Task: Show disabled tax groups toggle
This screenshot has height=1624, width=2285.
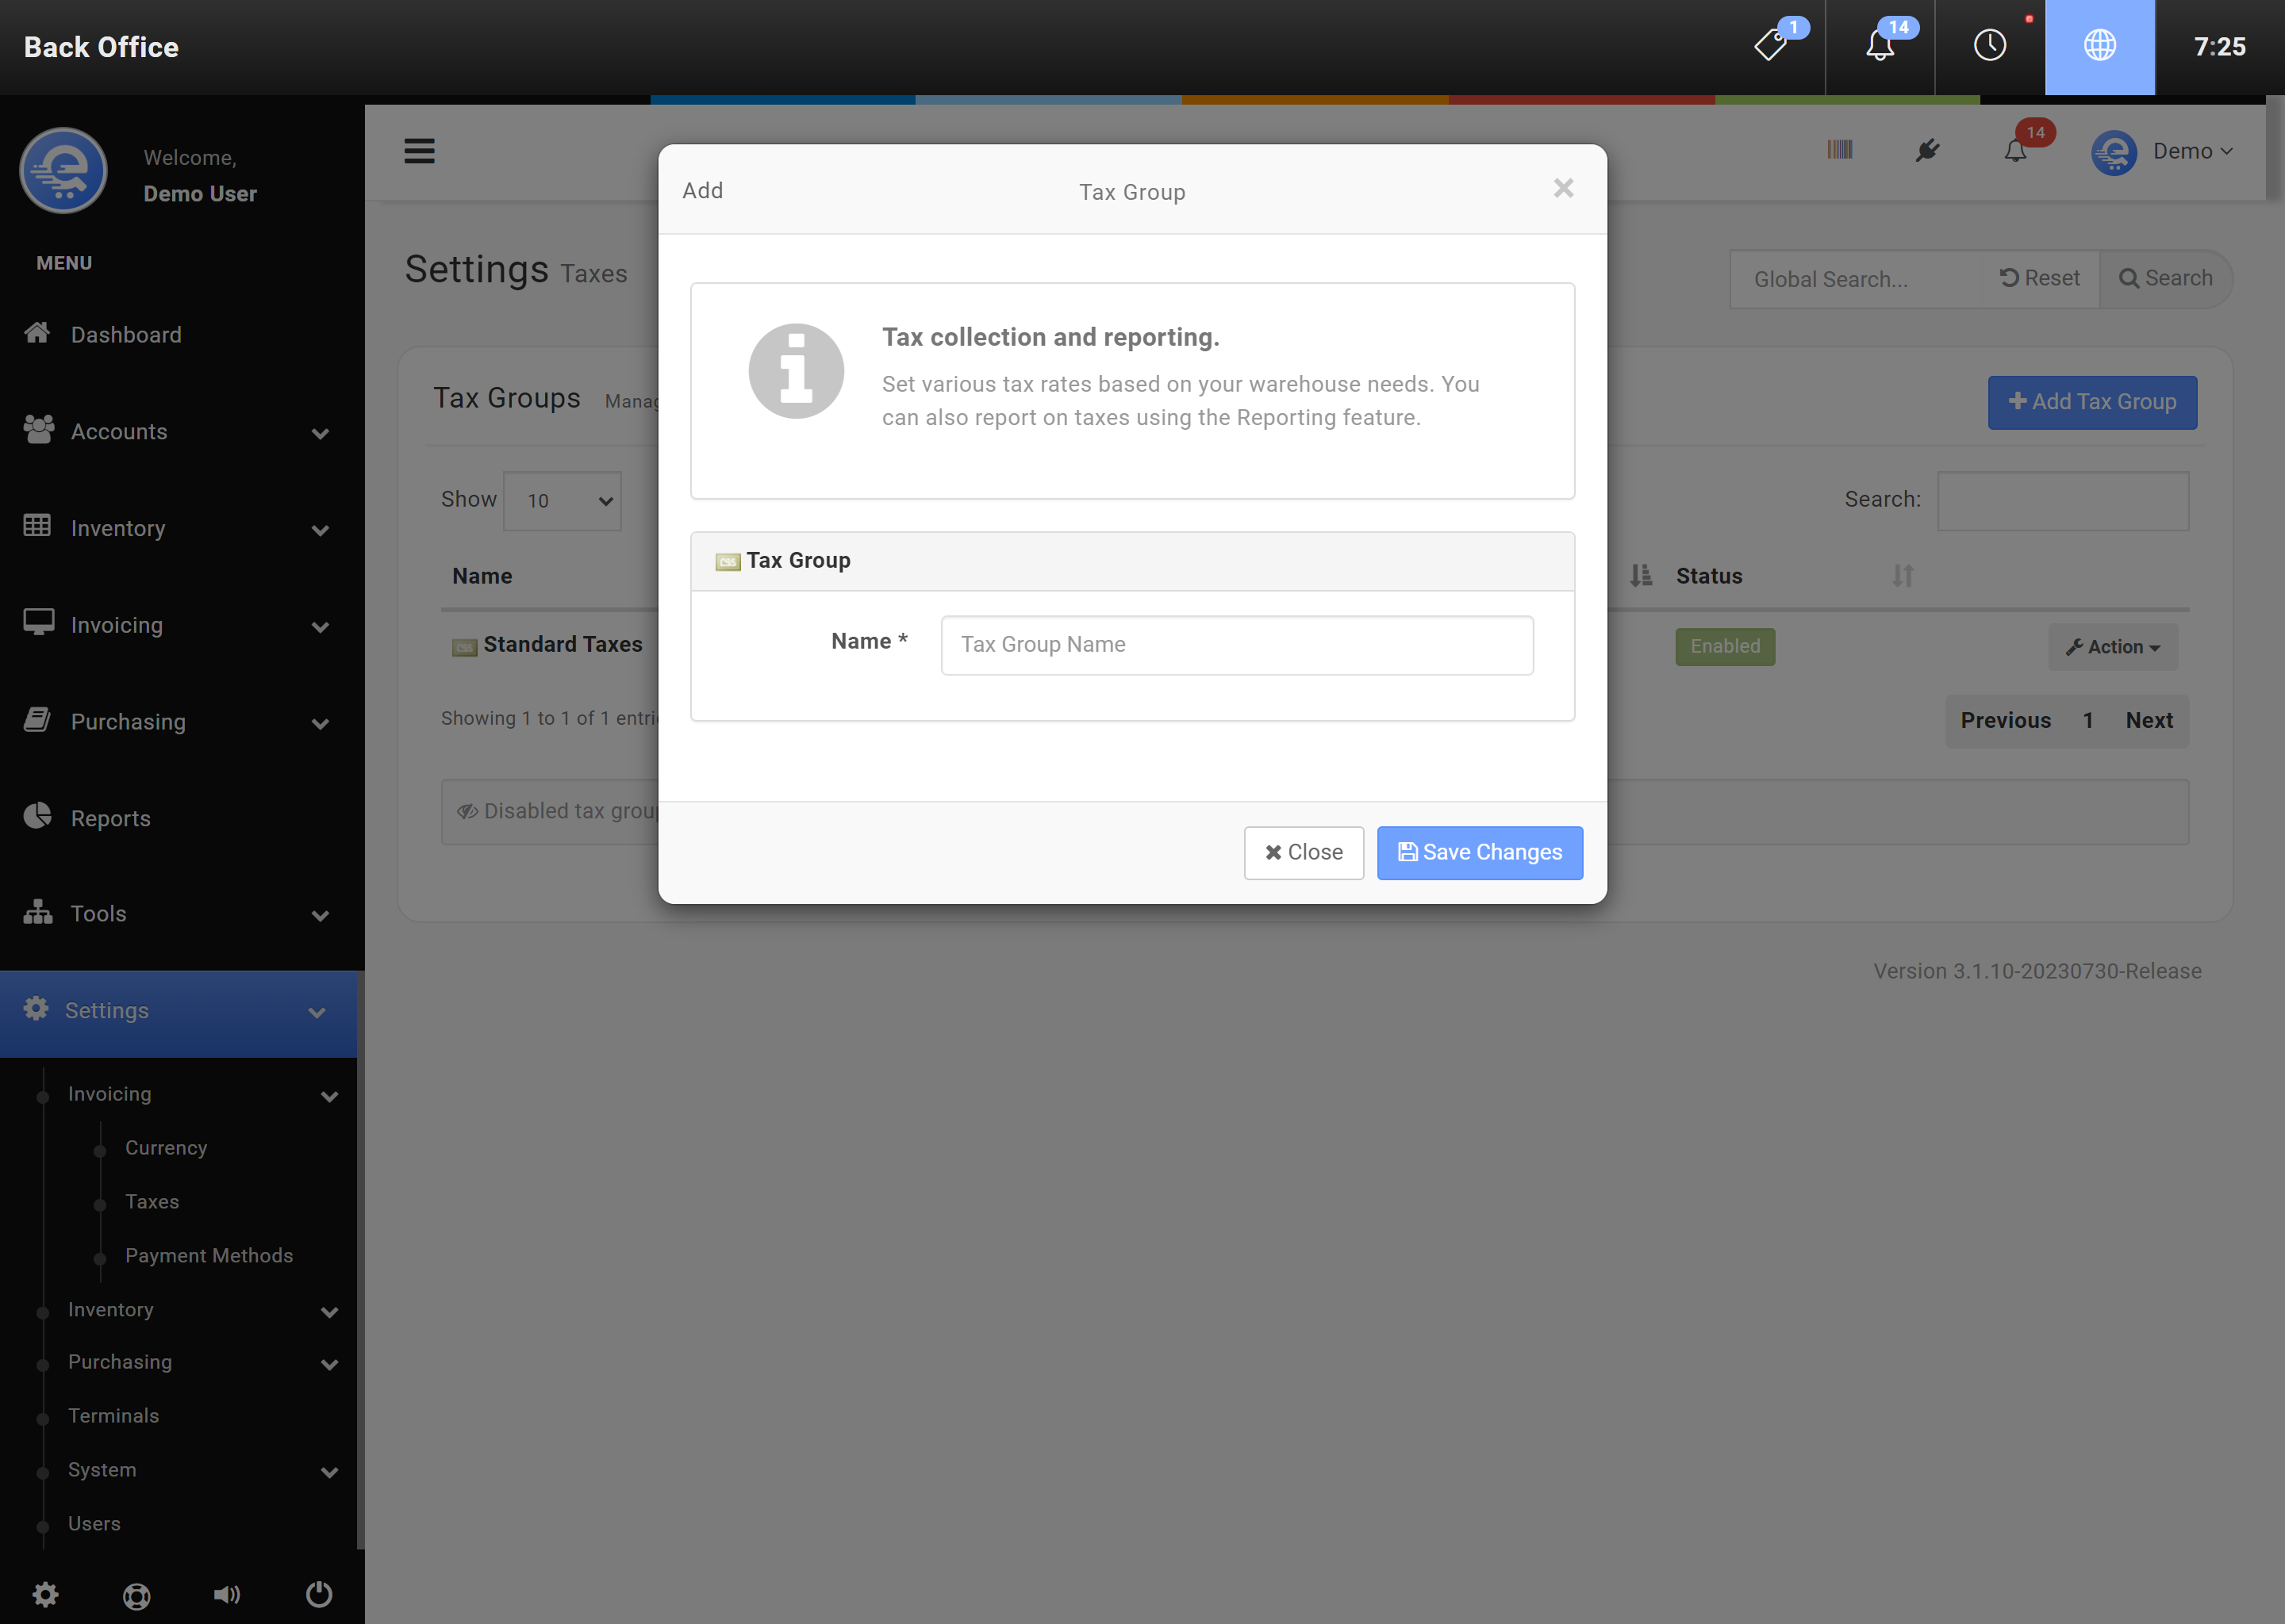Action: (x=555, y=811)
